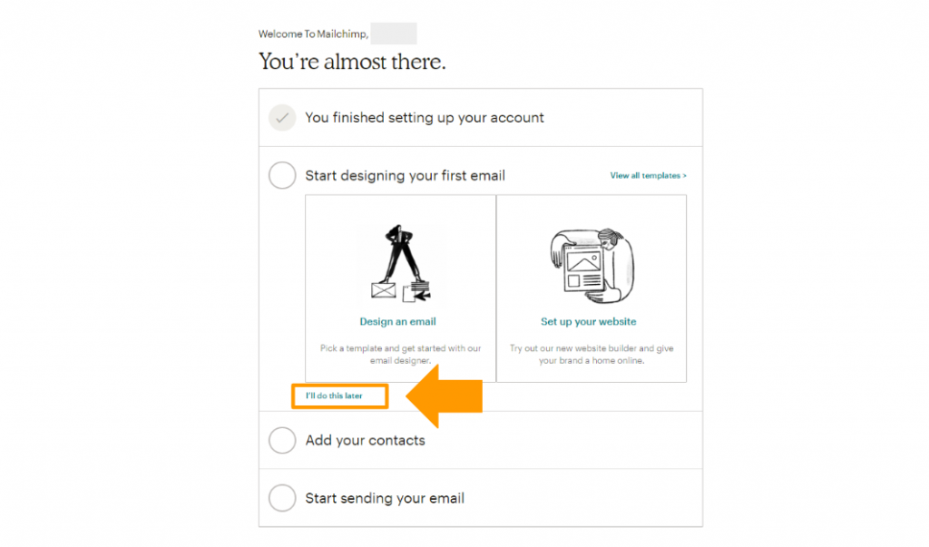The height and width of the screenshot is (547, 929).
Task: Expand the Start sending your email step
Action: [385, 498]
